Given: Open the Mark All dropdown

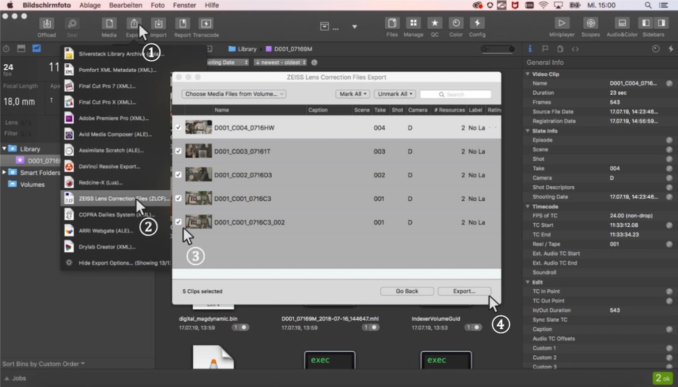Looking at the screenshot, I should tap(353, 94).
